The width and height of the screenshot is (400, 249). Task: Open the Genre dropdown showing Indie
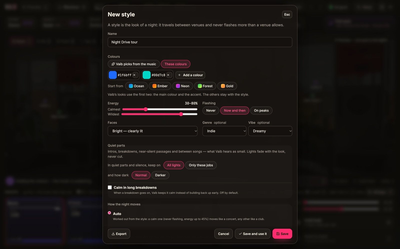point(224,131)
